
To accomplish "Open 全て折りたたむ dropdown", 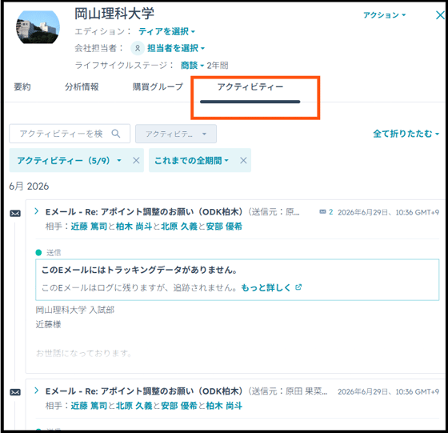I will click(406, 134).
